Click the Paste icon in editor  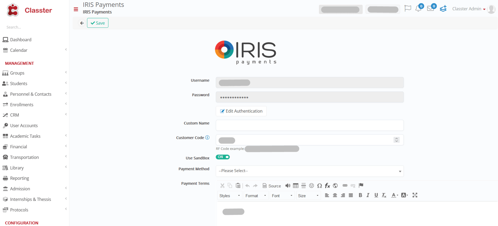tap(238, 186)
